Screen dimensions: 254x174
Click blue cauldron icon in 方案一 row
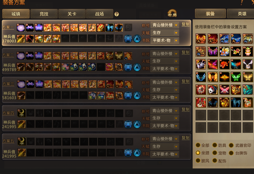click(128, 39)
